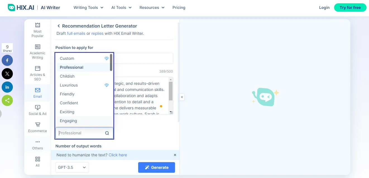Open the Most Popular tools section
The height and width of the screenshot is (178, 369).
pos(37,29)
